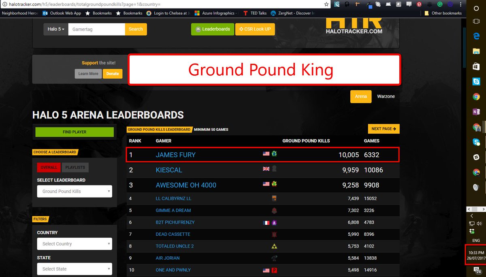
Task: Click the Find Player button
Action: 75,132
